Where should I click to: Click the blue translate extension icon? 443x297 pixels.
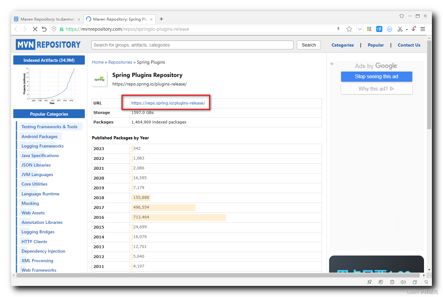pyautogui.click(x=379, y=29)
